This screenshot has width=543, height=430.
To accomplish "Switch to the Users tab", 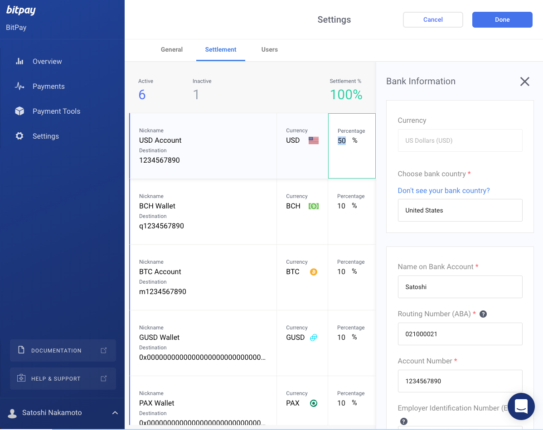I will tap(269, 49).
